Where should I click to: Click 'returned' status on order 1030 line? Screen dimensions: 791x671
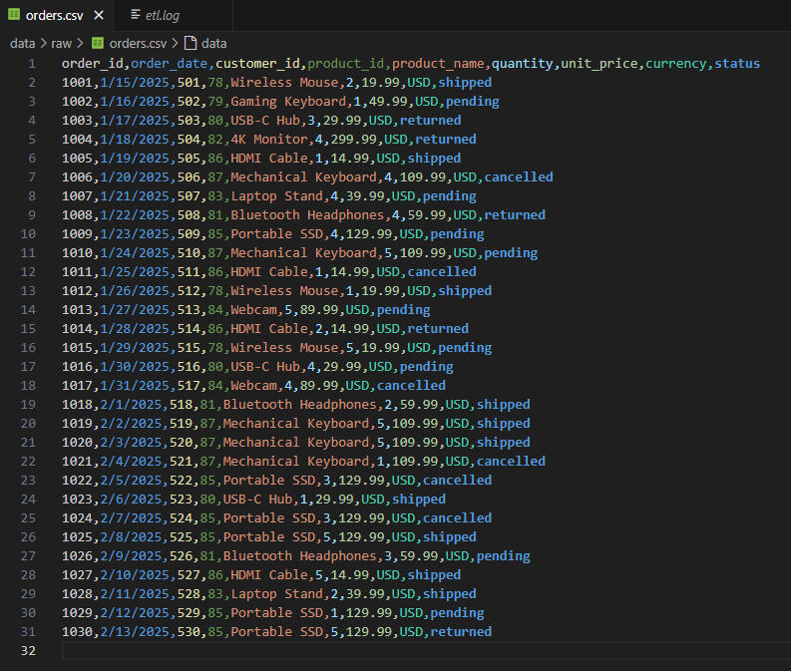tap(461, 632)
